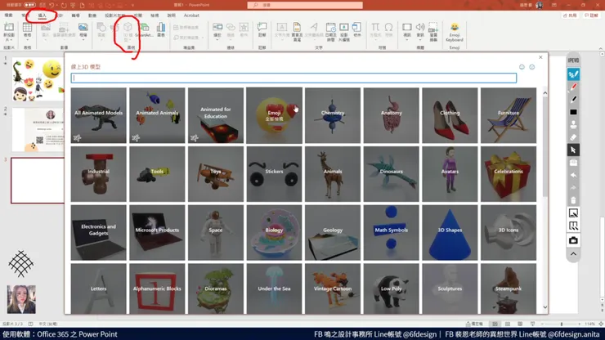Image resolution: width=605 pixels, height=340 pixels.
Task: Click the audio ribbon dropdown button
Action: click(420, 32)
